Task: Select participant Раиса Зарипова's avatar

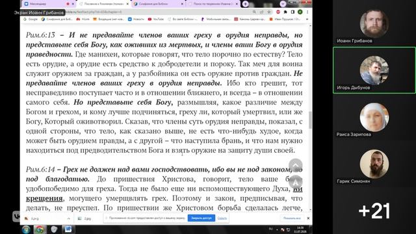Action: [x=374, y=117]
